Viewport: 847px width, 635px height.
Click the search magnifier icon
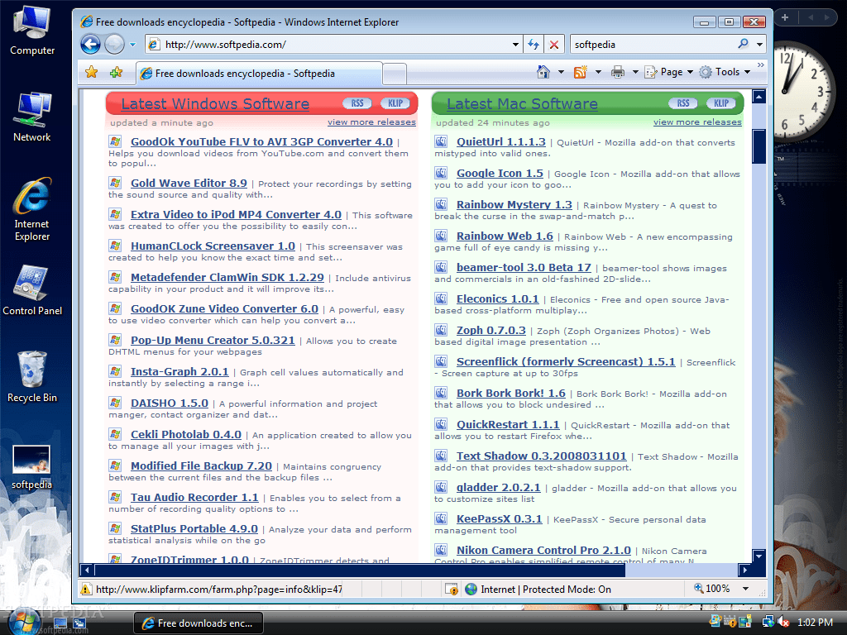[743, 44]
